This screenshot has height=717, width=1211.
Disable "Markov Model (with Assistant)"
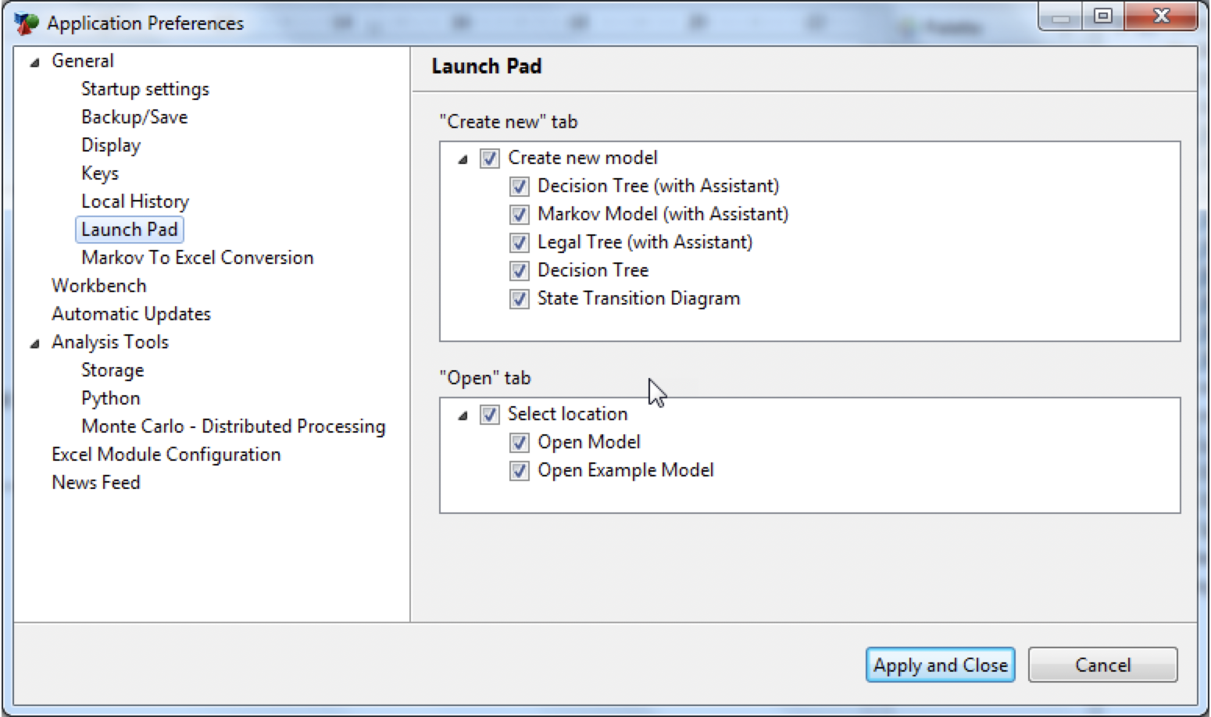[x=518, y=214]
